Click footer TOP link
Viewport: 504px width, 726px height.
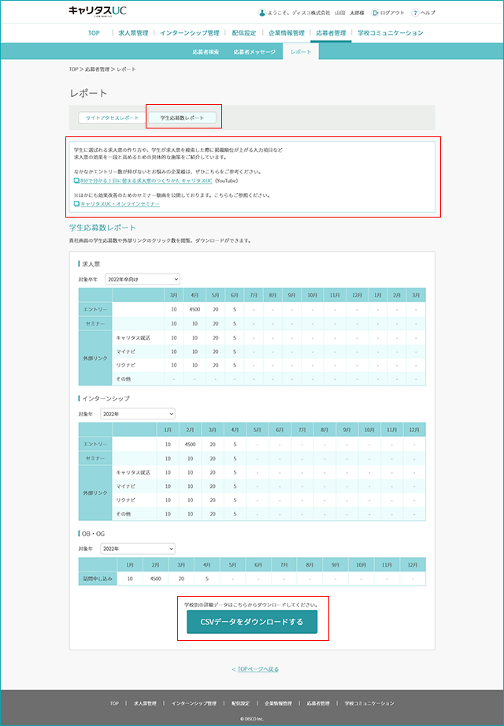pyautogui.click(x=114, y=703)
